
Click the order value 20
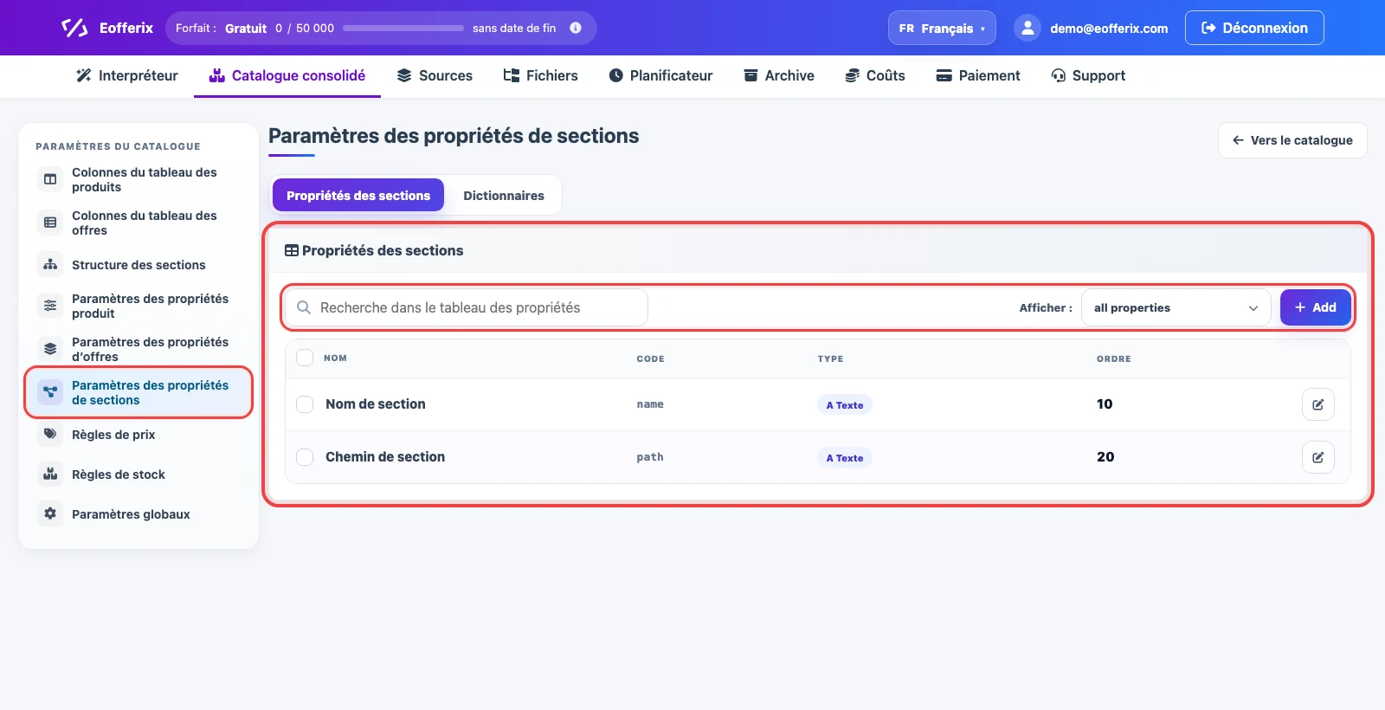[x=1105, y=457]
